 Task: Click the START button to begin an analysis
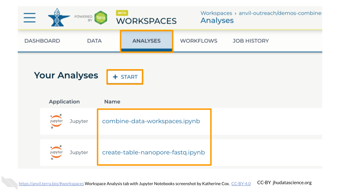[x=125, y=77]
